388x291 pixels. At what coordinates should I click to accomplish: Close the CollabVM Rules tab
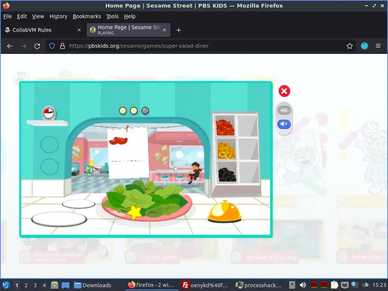click(79, 30)
